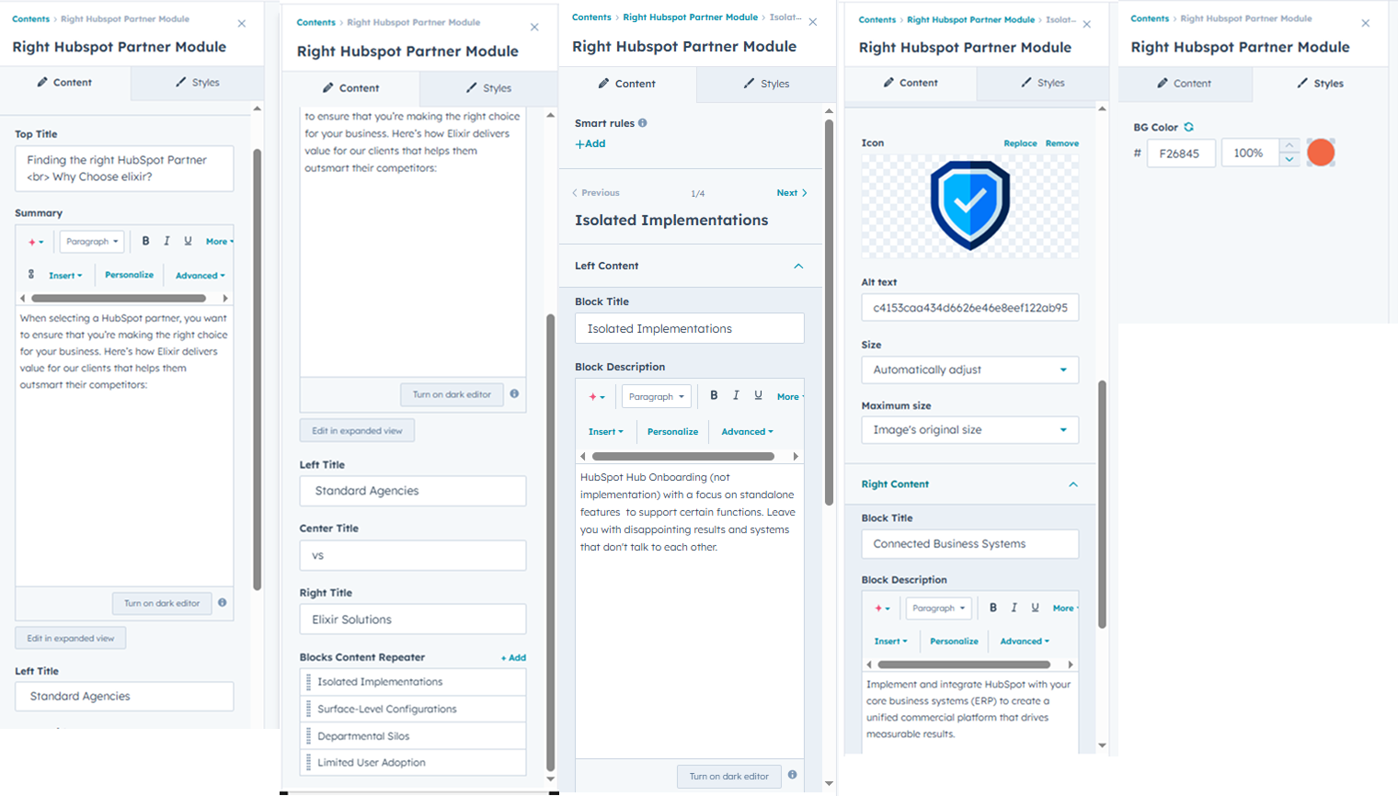Viewport: 1398px width, 796px height.
Task: Turn on dark editor below Isolated Implementations description
Action: point(728,776)
